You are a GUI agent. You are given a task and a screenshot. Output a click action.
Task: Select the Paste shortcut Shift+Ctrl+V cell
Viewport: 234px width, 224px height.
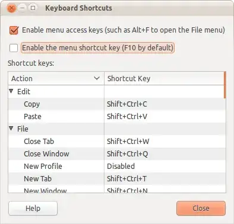tap(127, 117)
